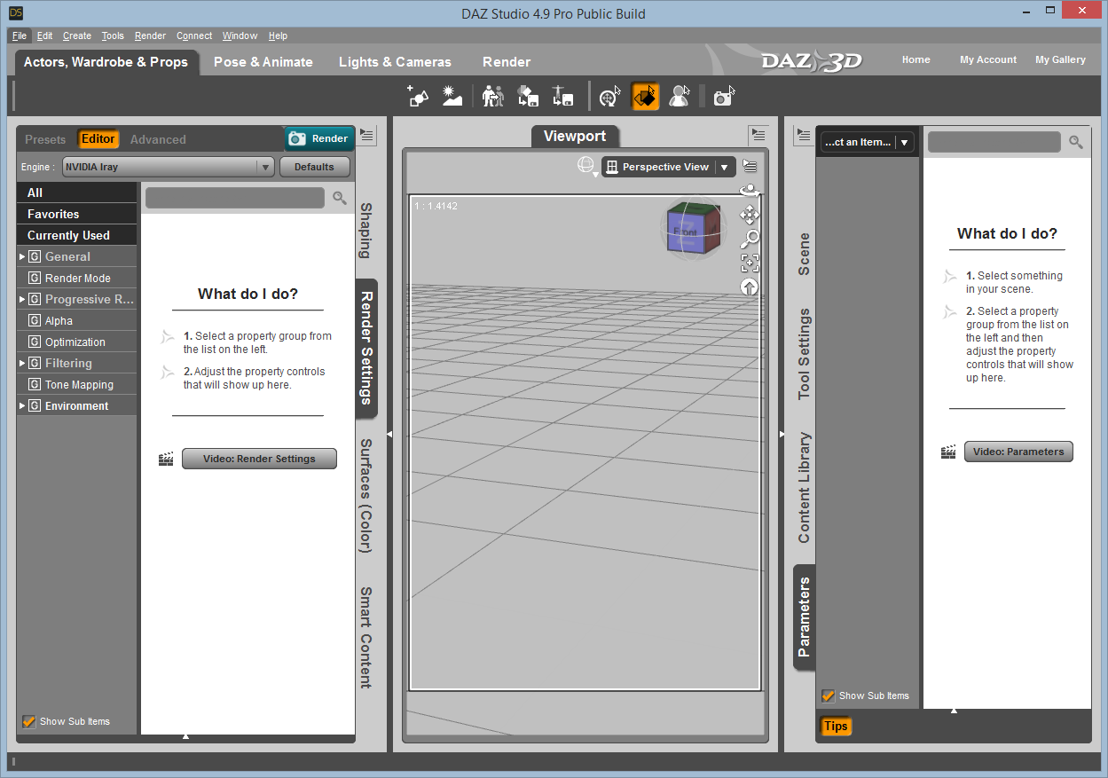Click search magnifier in Parameters pane
Viewport: 1108px width, 778px height.
coord(1076,142)
